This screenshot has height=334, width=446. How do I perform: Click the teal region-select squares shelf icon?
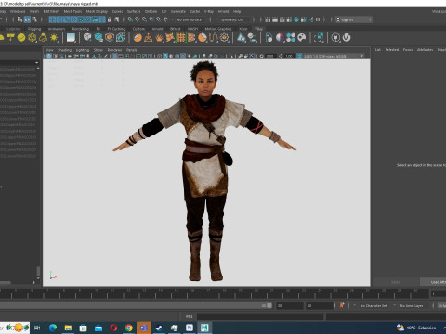pyautogui.click(x=319, y=38)
